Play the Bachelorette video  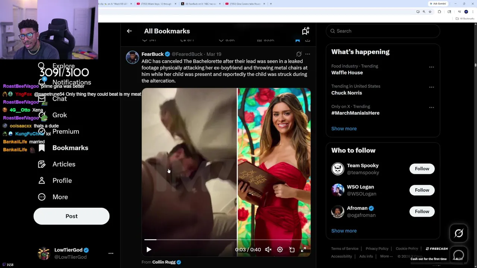pos(149,250)
